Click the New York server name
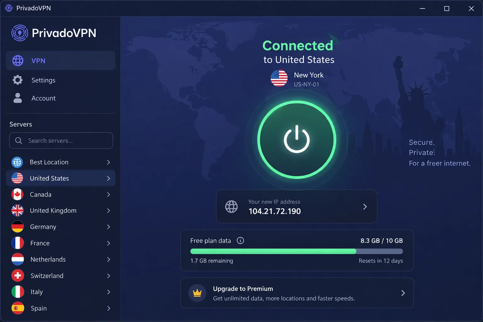 tap(309, 75)
